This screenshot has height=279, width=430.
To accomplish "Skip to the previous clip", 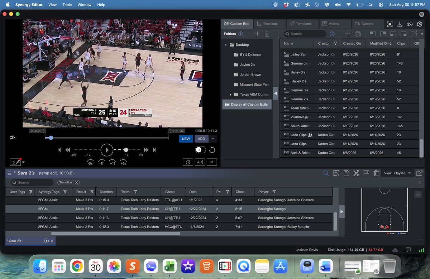I will [x=59, y=150].
